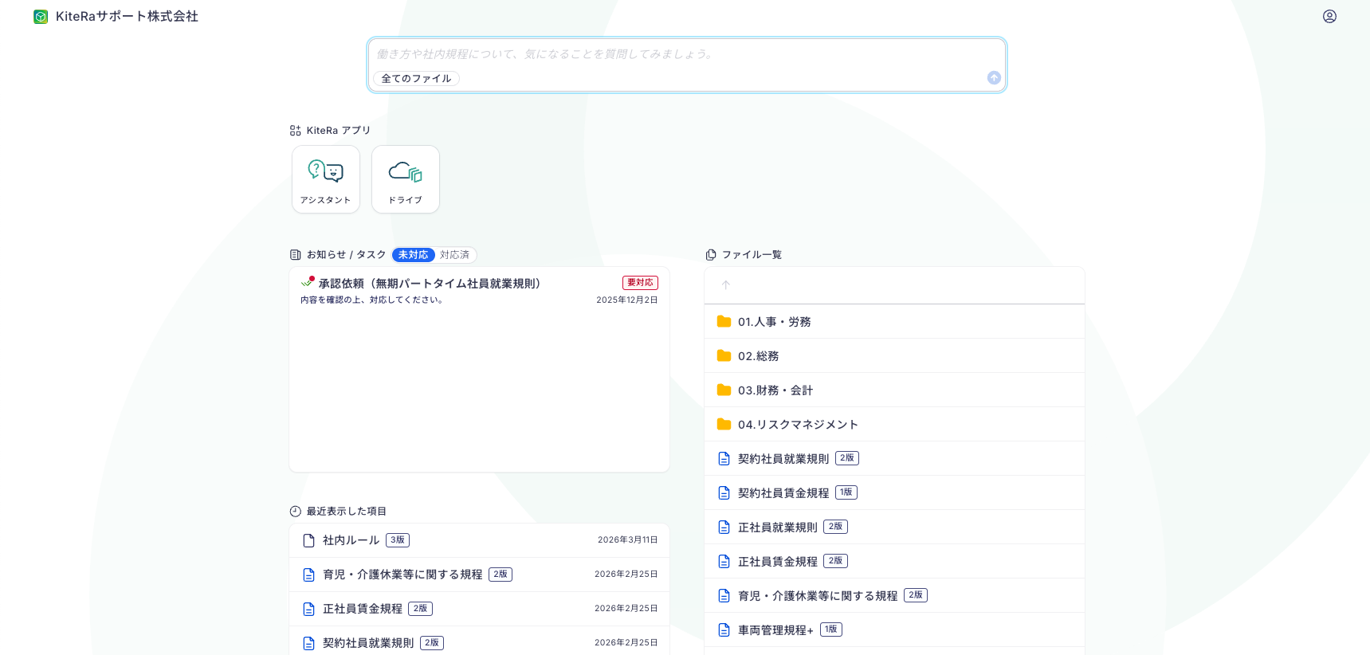Open the Assistant app icon
The image size is (1370, 655).
tap(325, 179)
